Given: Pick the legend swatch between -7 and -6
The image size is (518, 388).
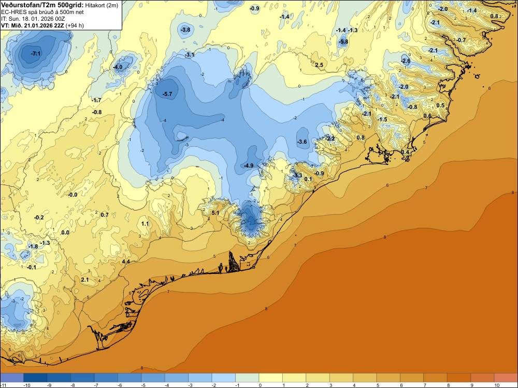Looking at the screenshot, I should click(x=106, y=378).
